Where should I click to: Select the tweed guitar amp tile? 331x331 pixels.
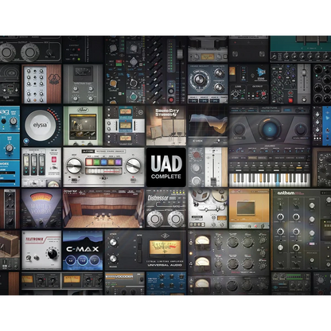pos(10,251)
